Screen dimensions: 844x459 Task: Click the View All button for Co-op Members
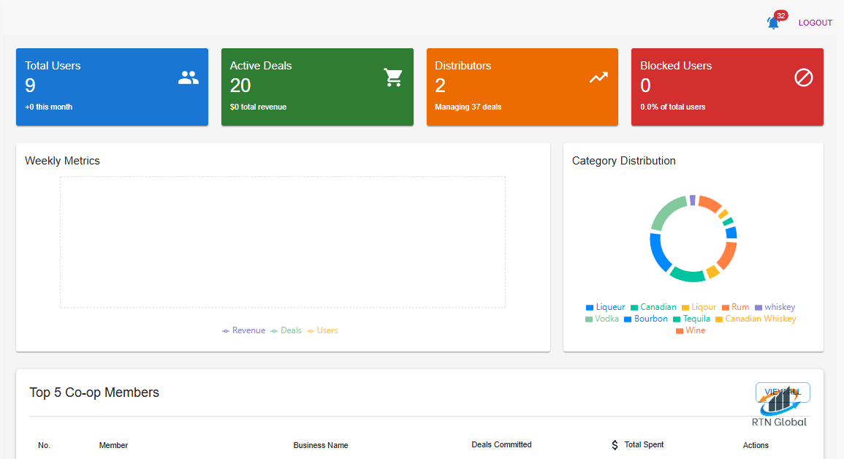[x=783, y=392]
